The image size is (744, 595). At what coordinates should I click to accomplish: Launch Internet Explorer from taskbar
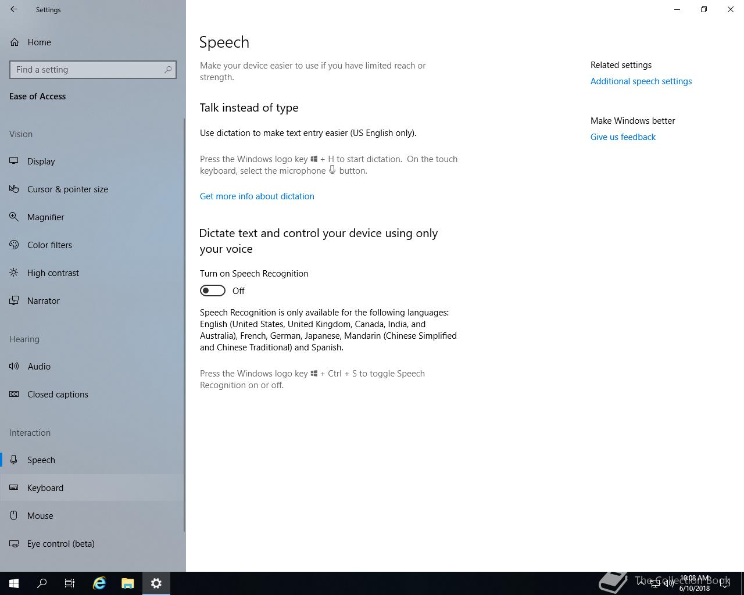[99, 583]
